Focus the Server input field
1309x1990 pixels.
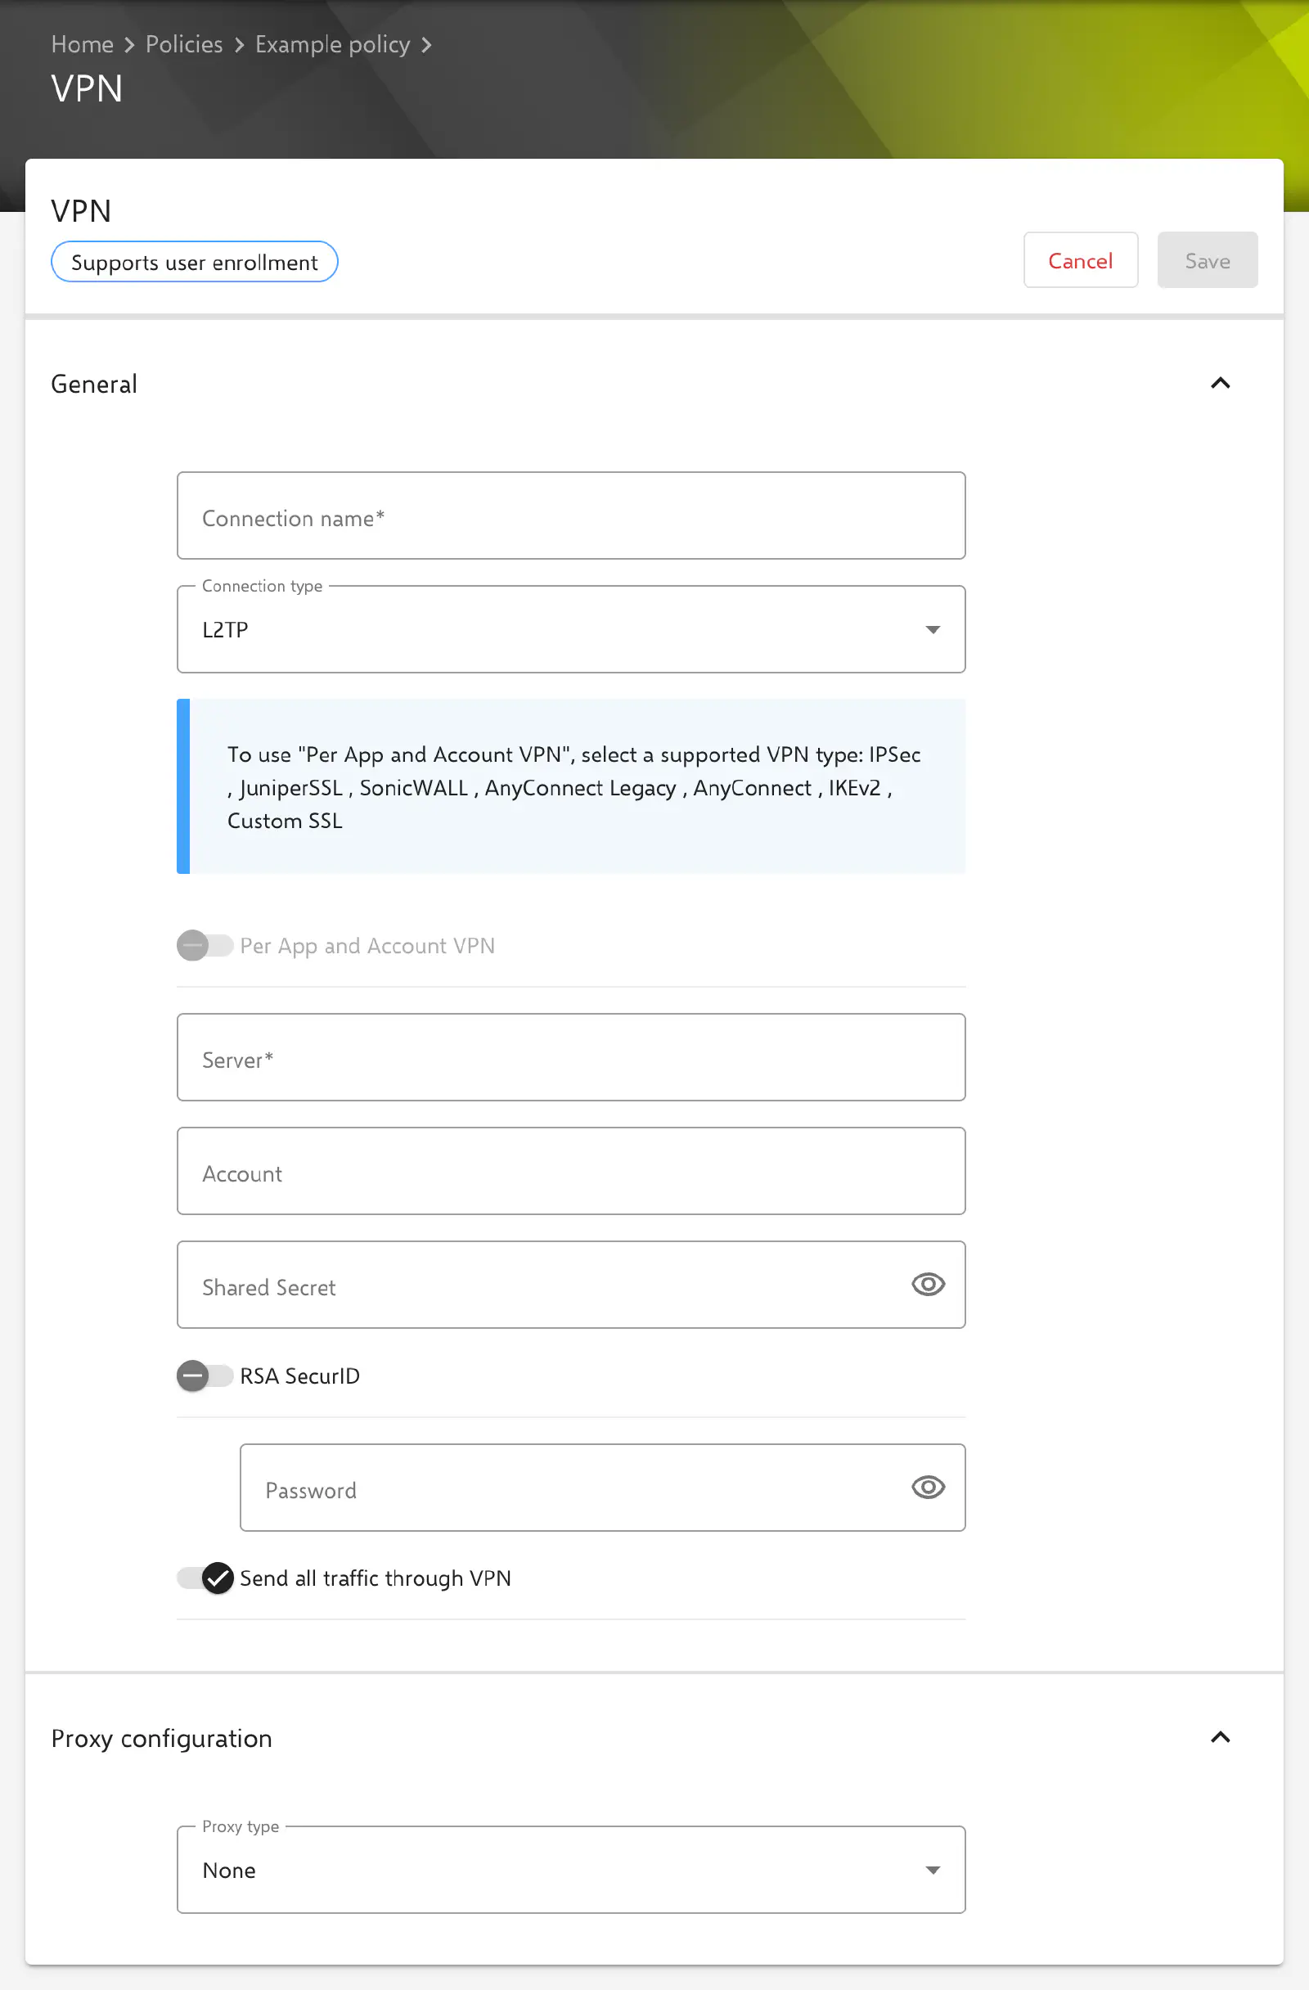(571, 1058)
